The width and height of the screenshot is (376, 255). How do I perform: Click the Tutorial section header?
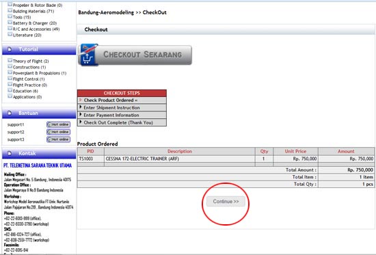coord(39,49)
